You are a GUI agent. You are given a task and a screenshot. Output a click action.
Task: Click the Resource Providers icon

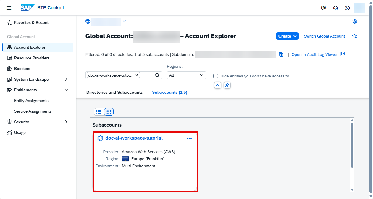tap(9, 58)
